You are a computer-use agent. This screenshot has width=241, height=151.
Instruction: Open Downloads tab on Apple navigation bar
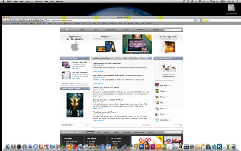click(140, 29)
